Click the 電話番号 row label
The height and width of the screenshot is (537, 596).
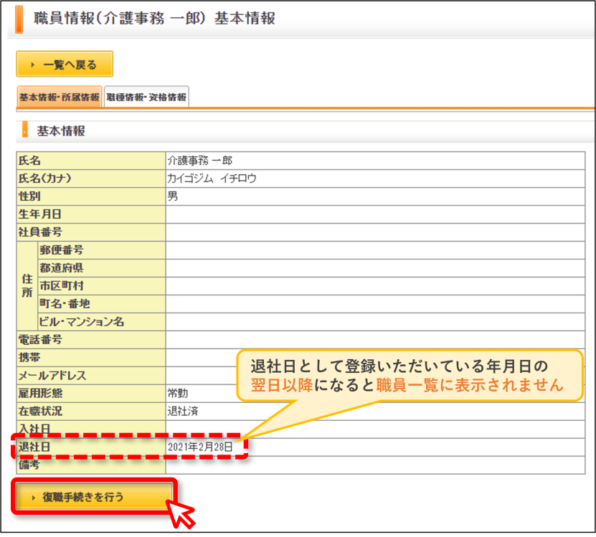coord(91,340)
